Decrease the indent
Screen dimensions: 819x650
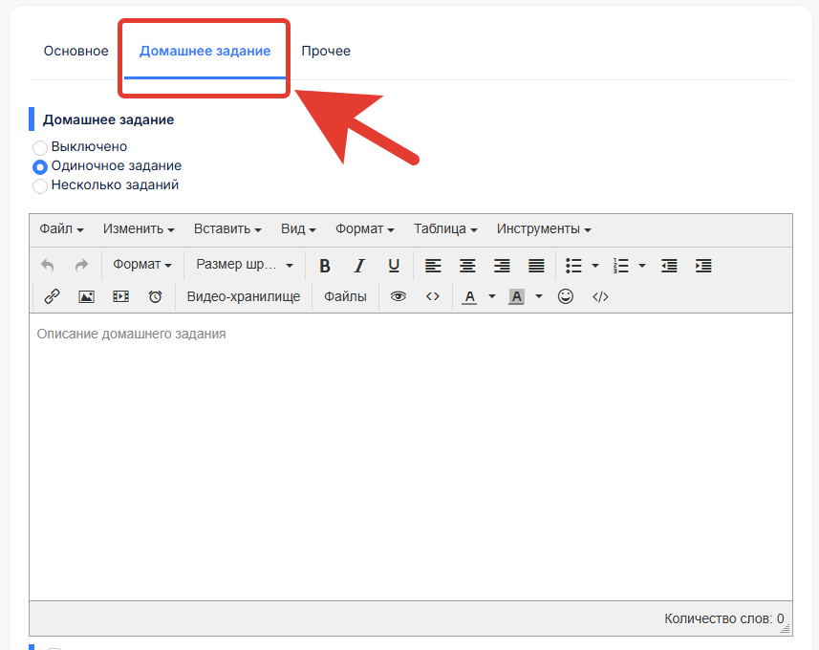(669, 266)
